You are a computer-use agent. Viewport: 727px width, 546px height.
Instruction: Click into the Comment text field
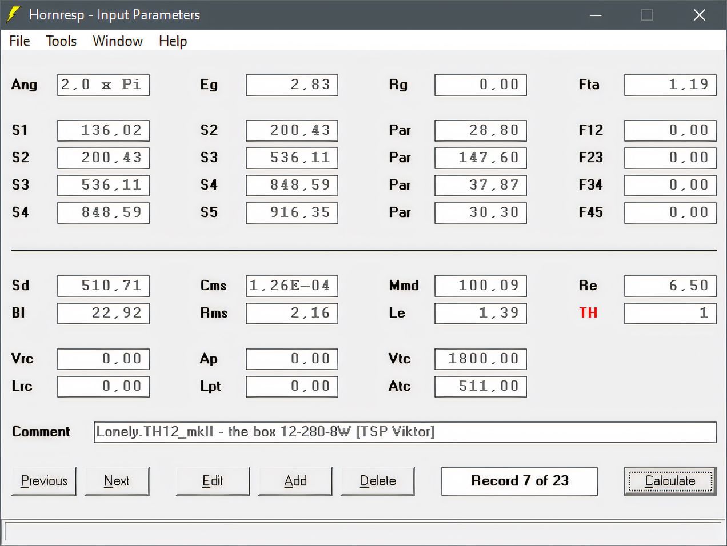tap(405, 432)
